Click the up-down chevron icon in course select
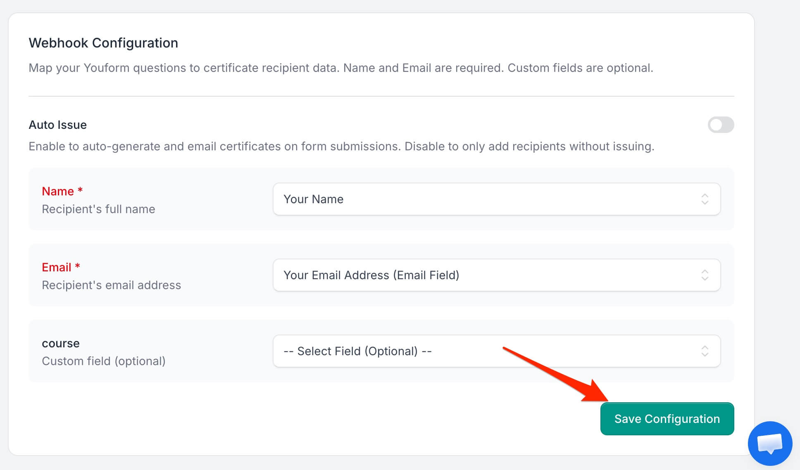Viewport: 800px width, 470px height. [x=705, y=351]
